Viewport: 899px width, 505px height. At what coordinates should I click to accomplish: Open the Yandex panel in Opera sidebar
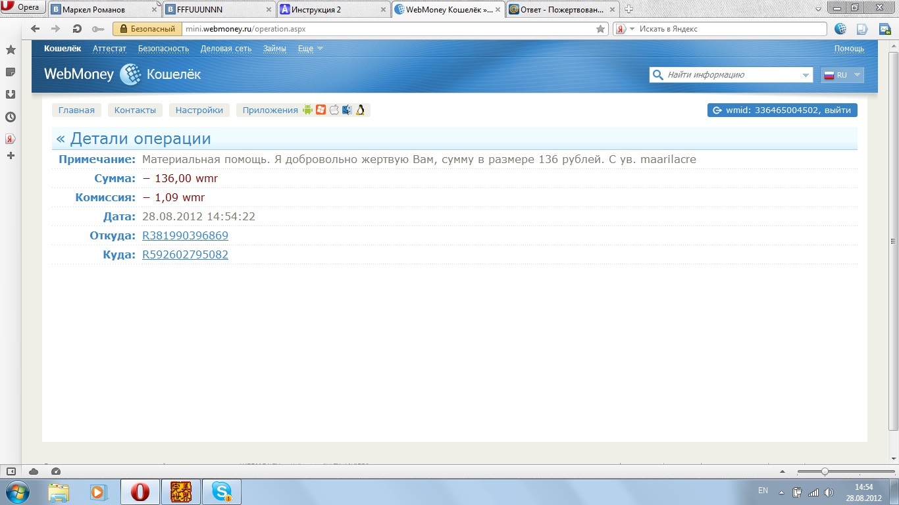11,139
